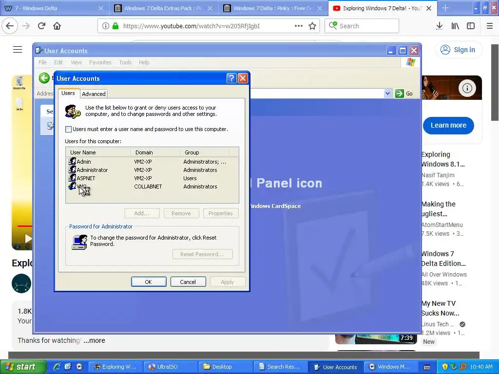The image size is (499, 374).
Task: Click the Apply button
Action: pos(228,282)
